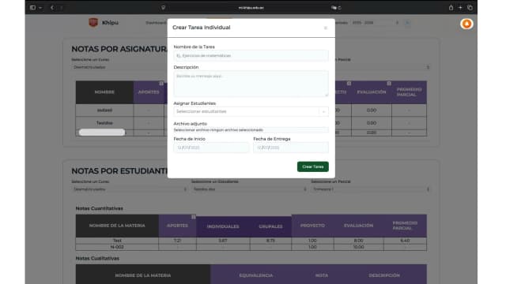
Task: Click the Individuales column header
Action: (223, 226)
